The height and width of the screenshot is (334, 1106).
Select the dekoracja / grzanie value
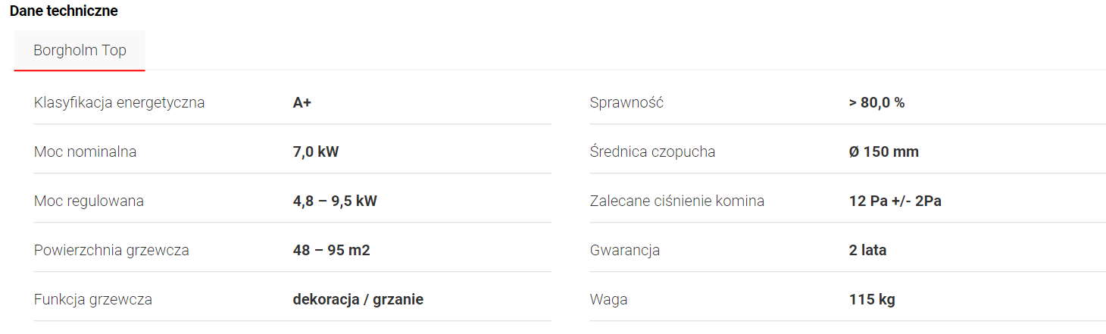click(x=358, y=299)
